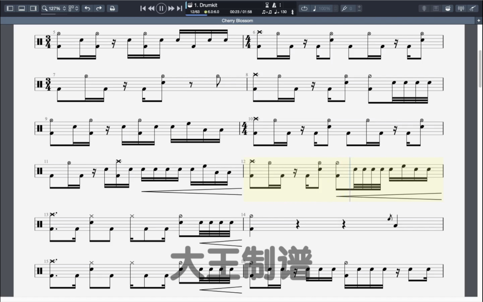Select the 1. Drumkit track name
Image resolution: width=483 pixels, height=302 pixels.
[x=206, y=5]
